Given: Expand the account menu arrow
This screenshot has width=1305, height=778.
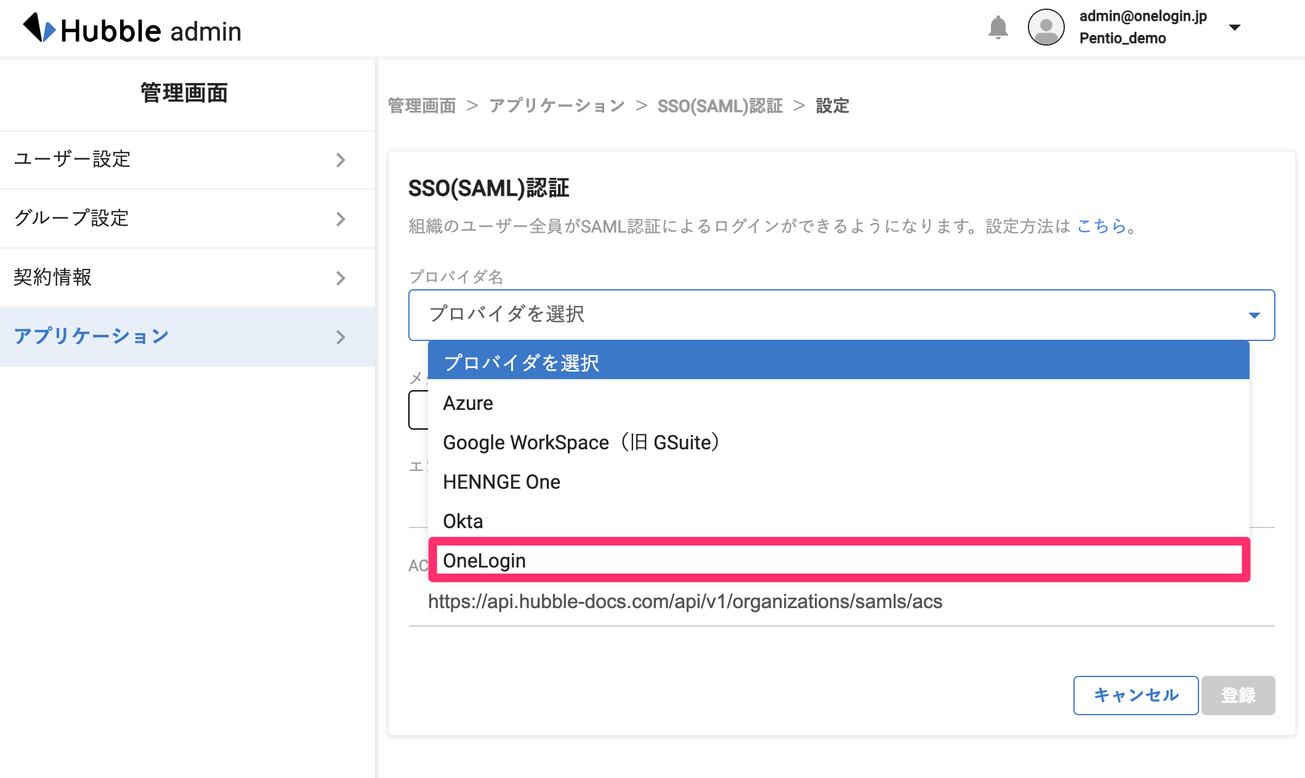Looking at the screenshot, I should 1234,28.
